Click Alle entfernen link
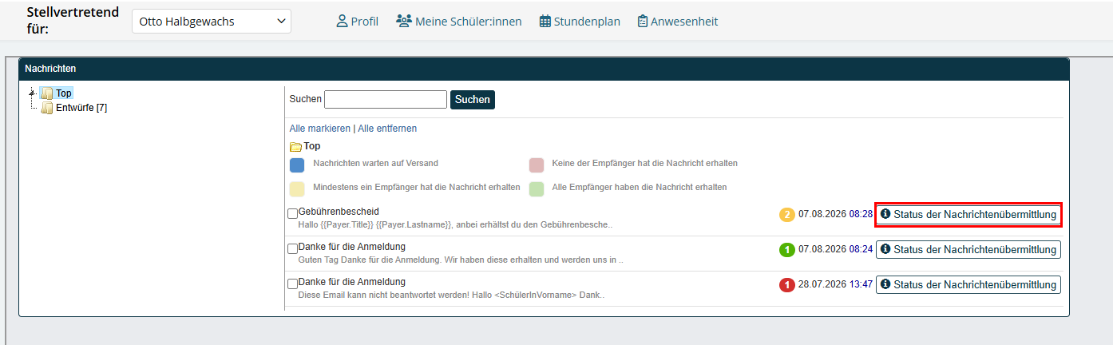 387,129
